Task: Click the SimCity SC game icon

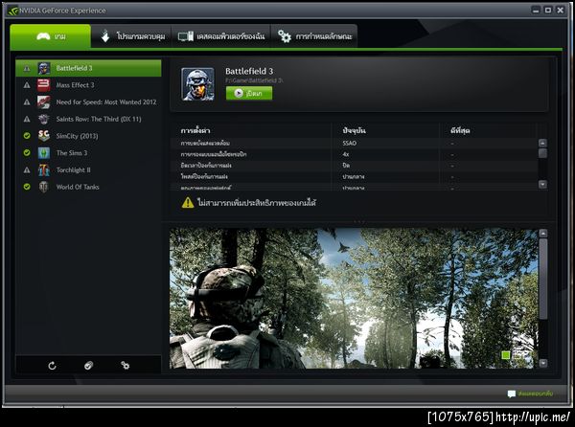Action: (x=44, y=136)
